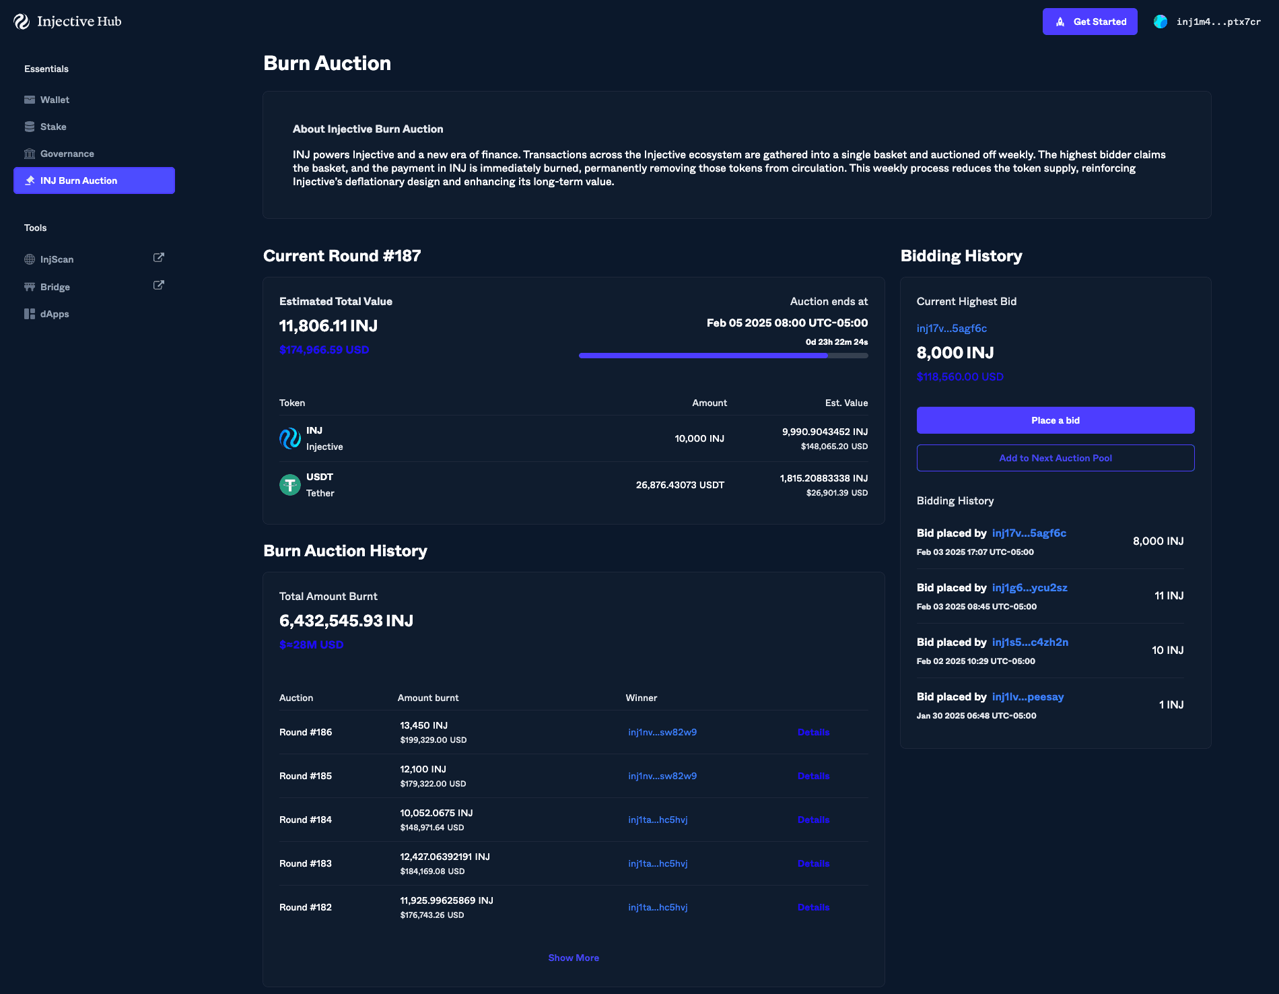Click bidder address inj1g6...ycu2sz
The width and height of the screenshot is (1279, 994).
(1030, 588)
